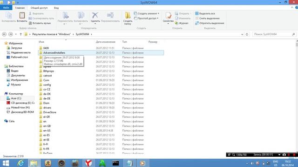Click the Forward navigation arrow
The width and height of the screenshot is (298, 167).
11,34
